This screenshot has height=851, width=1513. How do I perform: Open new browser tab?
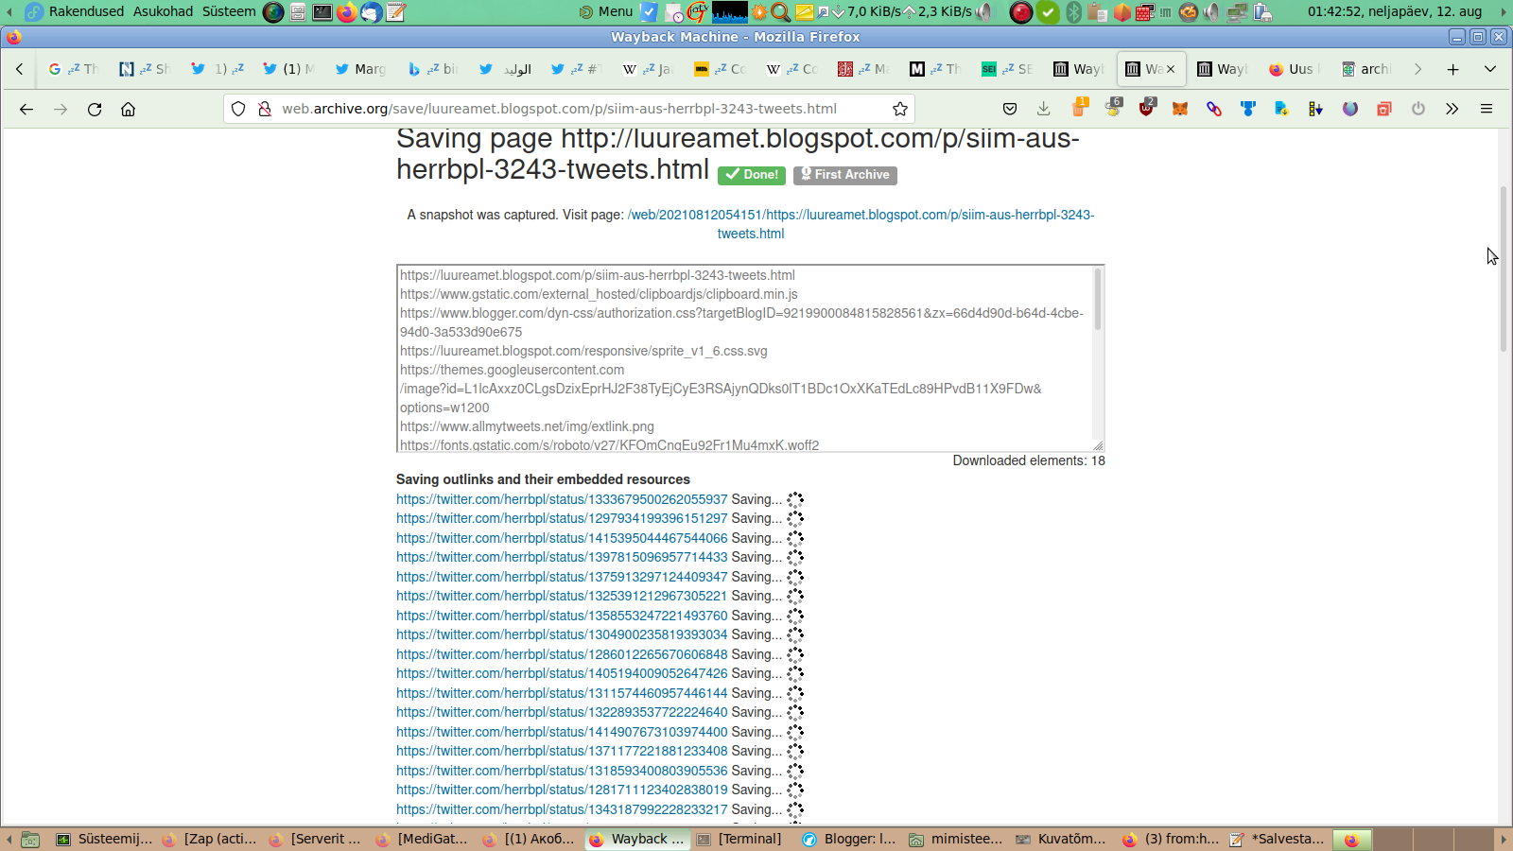[1453, 69]
